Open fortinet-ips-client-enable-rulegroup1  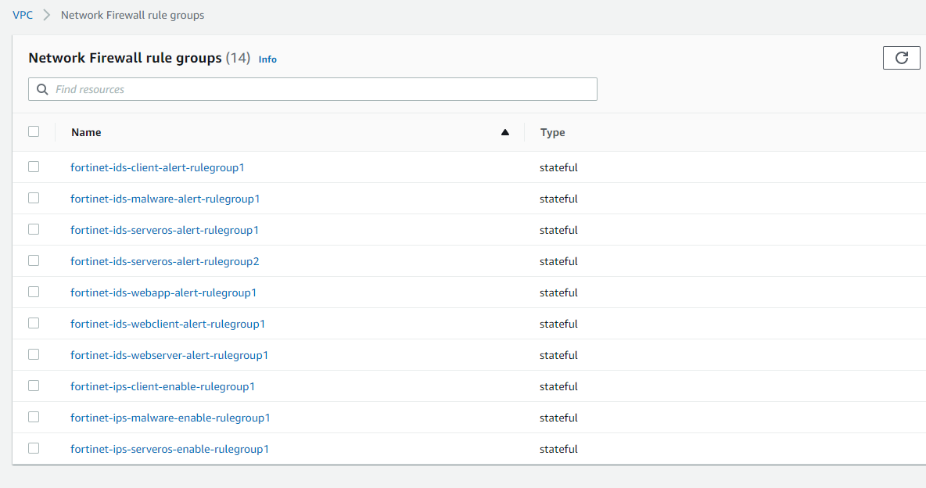[163, 386]
